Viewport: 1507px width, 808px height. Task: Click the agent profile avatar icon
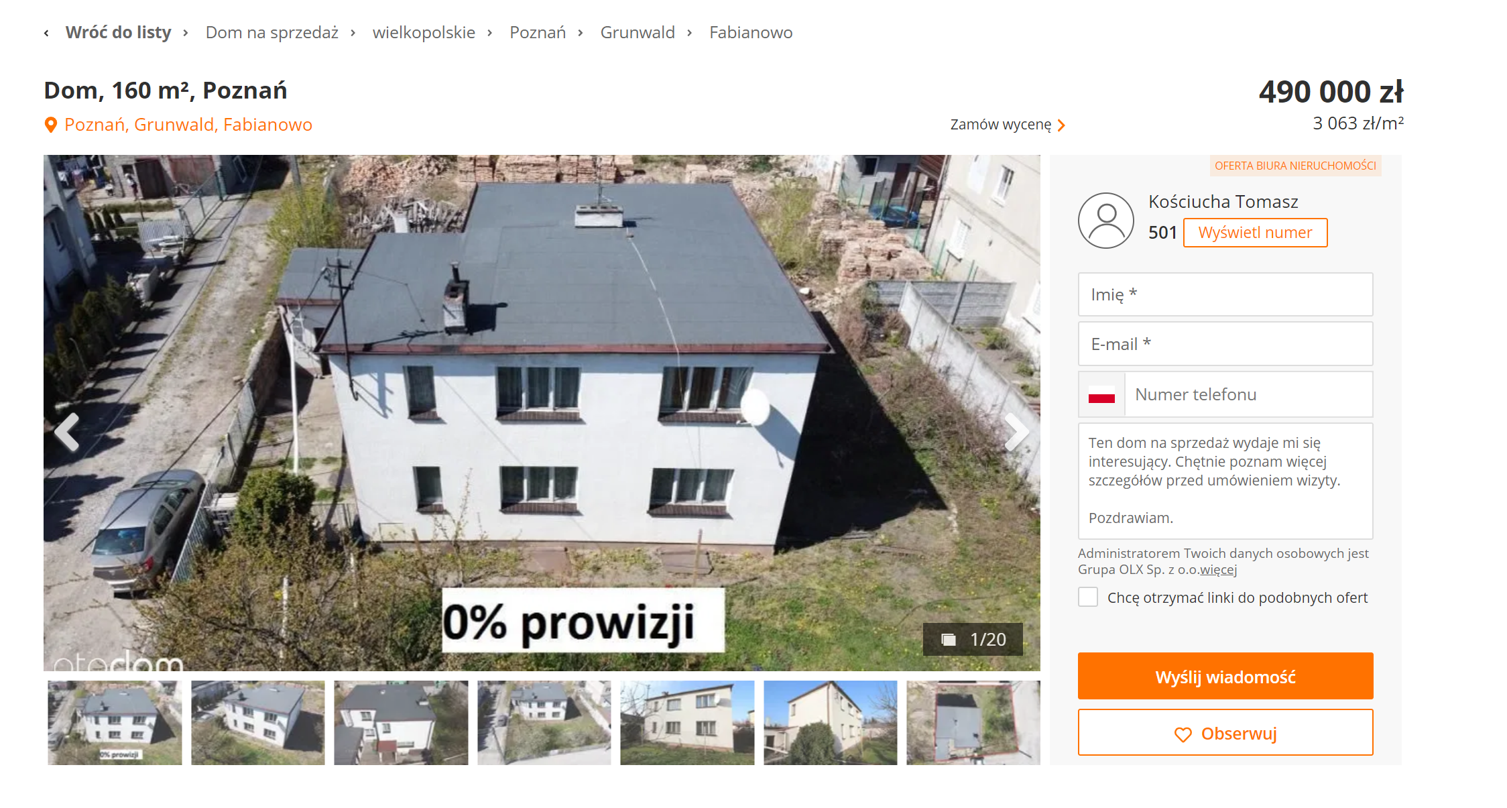[x=1106, y=221]
